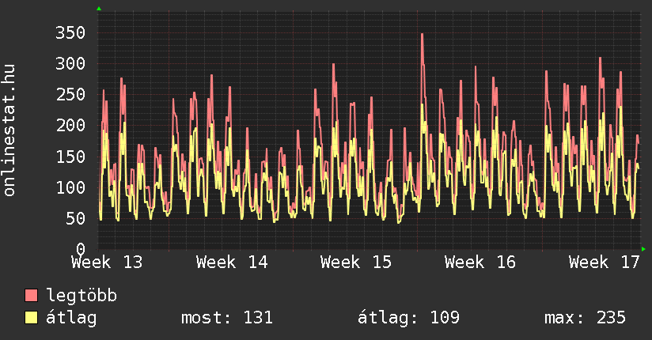Click the 350 y-axis value
Screen dimensions: 652x340
(x=70, y=32)
